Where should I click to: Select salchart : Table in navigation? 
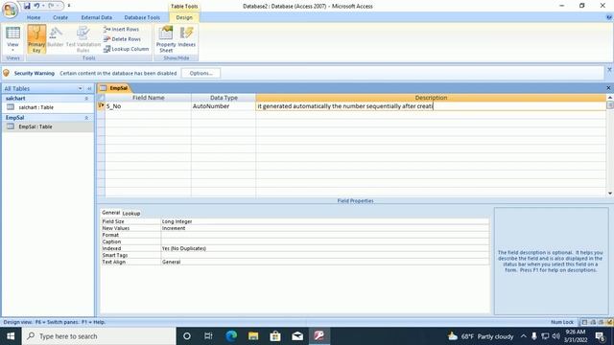(x=36, y=107)
